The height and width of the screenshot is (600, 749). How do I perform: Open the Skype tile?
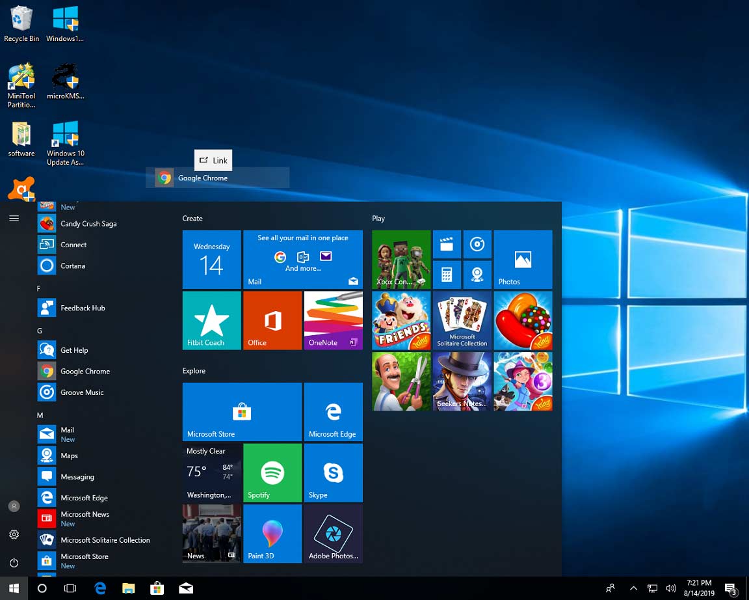coord(334,473)
